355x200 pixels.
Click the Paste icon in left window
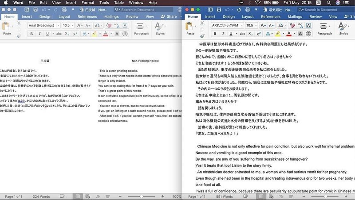[6, 27]
